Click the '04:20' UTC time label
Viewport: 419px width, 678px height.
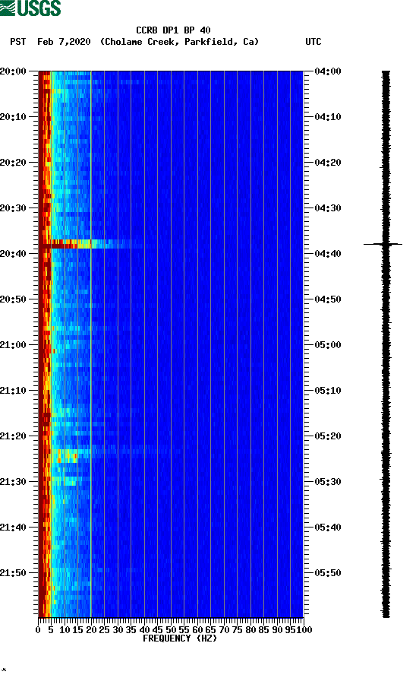(328, 162)
